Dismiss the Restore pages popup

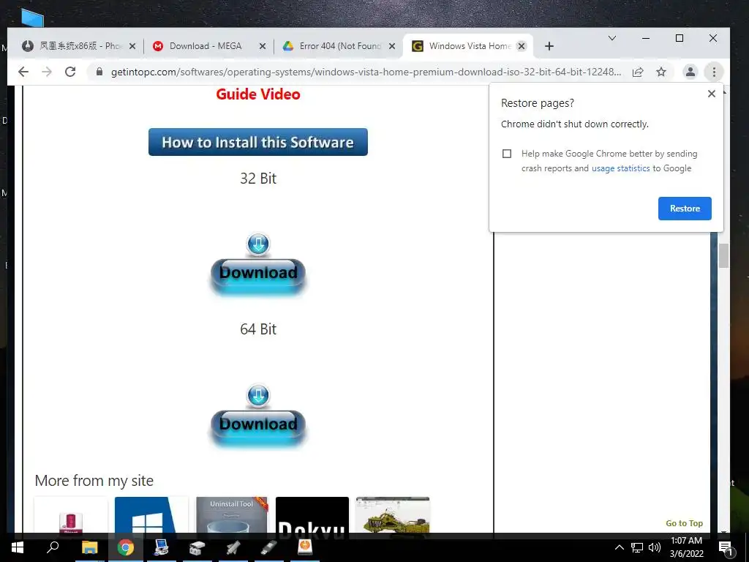[x=711, y=94]
